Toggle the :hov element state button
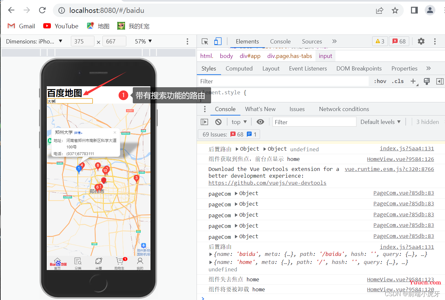This screenshot has height=300, width=445. pyautogui.click(x=380, y=81)
